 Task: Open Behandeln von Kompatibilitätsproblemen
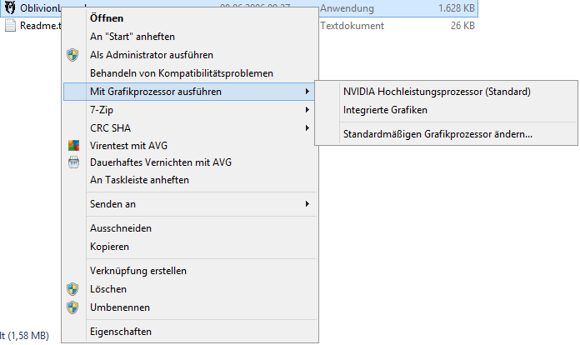coord(189,73)
